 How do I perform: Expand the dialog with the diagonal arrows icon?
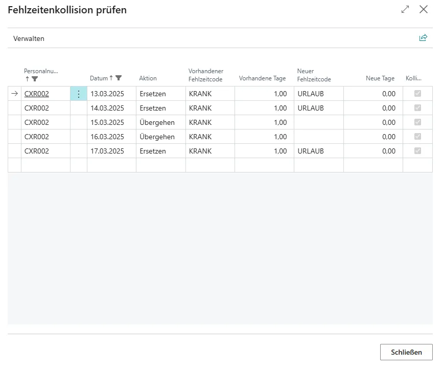coord(405,9)
